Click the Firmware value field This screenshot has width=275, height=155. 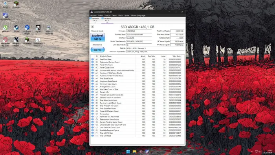pyautogui.click(x=139, y=31)
